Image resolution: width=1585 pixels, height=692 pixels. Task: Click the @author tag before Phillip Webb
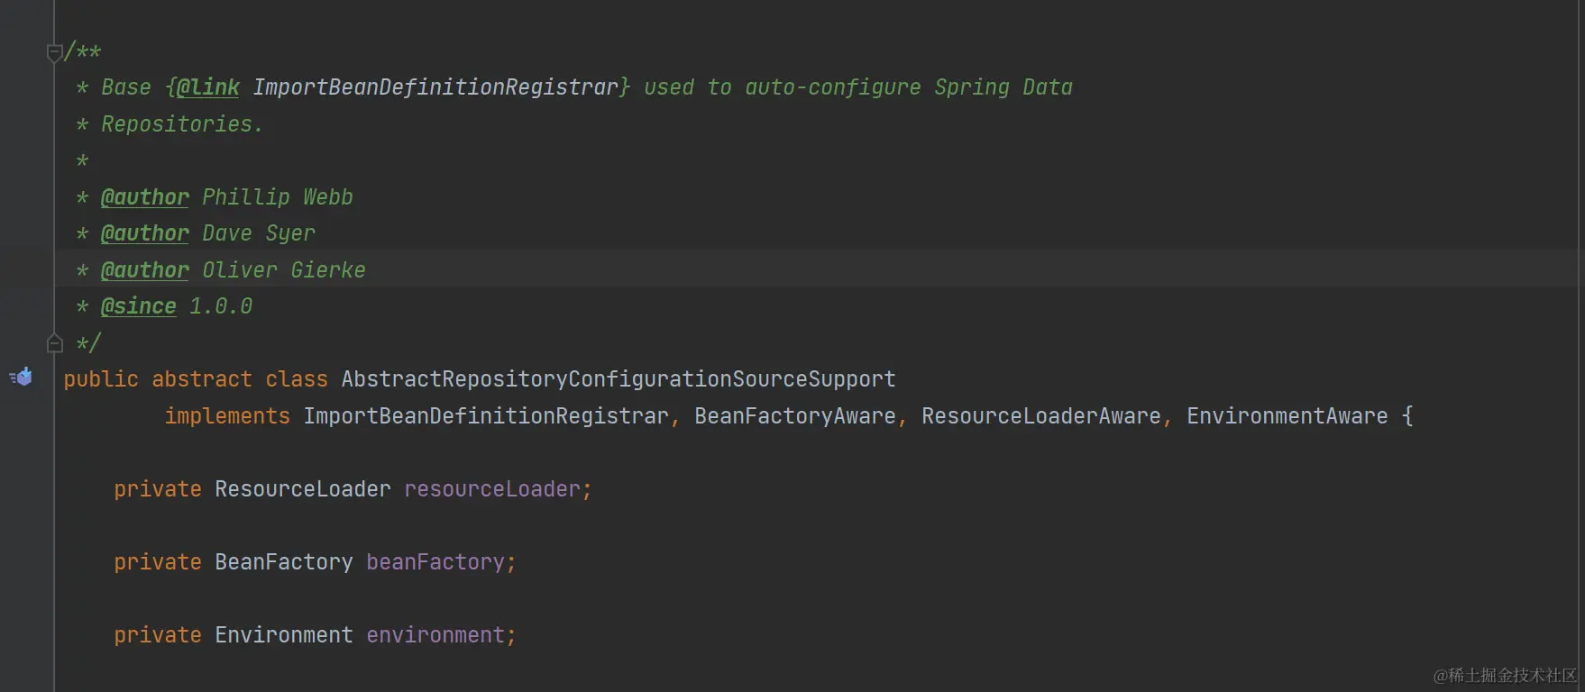coord(145,197)
